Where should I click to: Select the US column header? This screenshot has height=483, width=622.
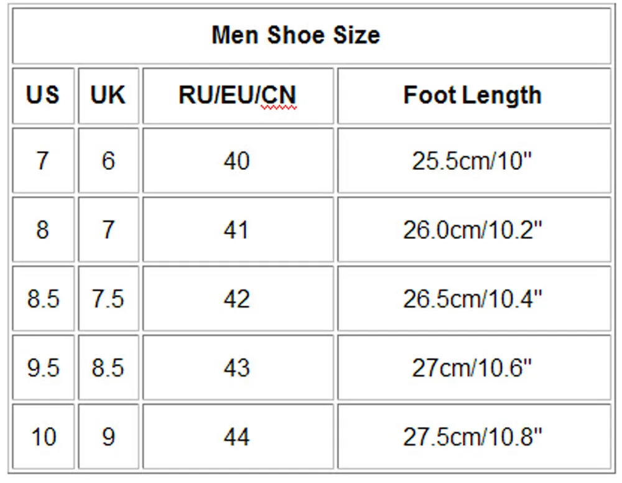(x=43, y=95)
